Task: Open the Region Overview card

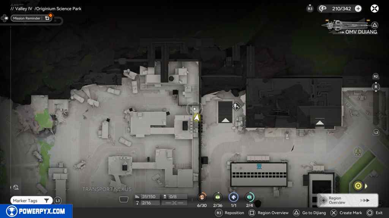Action: (x=347, y=200)
